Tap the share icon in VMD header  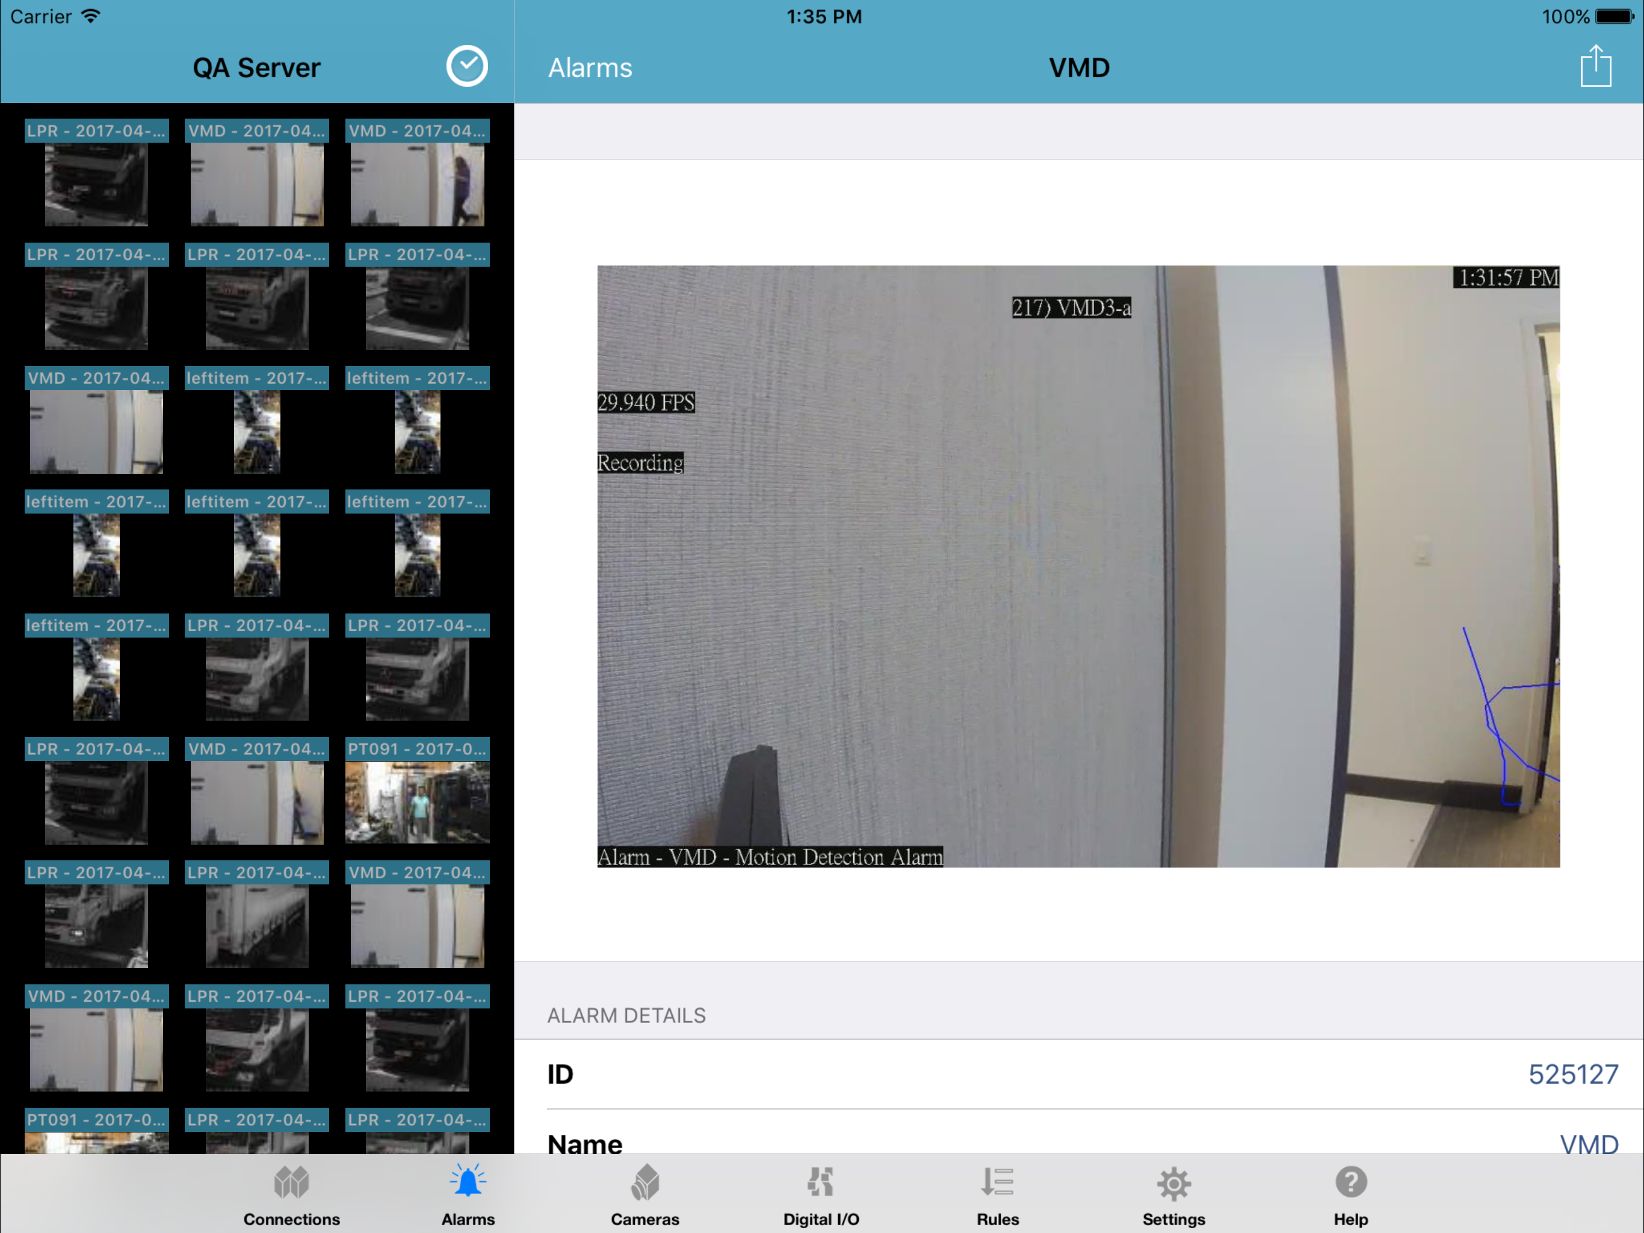coord(1595,66)
